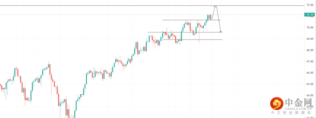Click the 72.00 price axis label

(x=310, y=5)
